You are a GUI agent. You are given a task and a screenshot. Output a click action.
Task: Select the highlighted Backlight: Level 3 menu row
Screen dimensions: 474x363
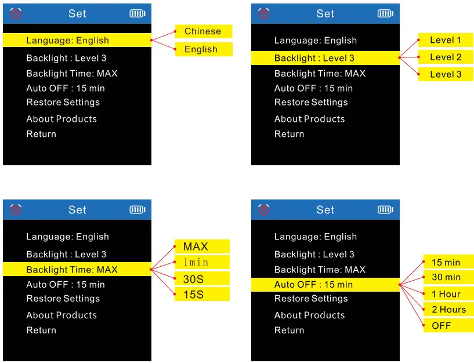pyautogui.click(x=325, y=58)
